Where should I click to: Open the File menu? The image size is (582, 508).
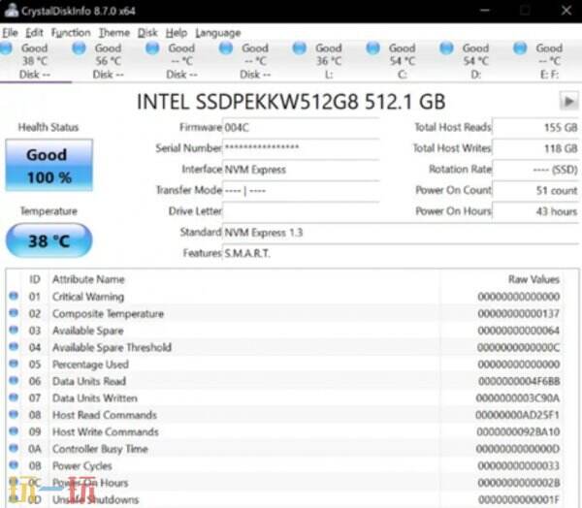(x=10, y=33)
